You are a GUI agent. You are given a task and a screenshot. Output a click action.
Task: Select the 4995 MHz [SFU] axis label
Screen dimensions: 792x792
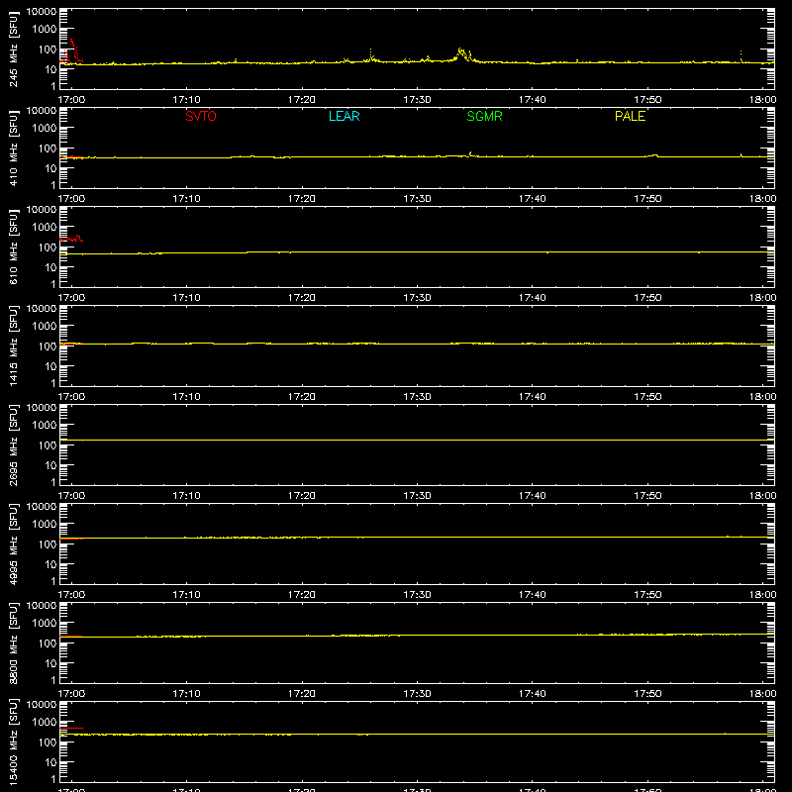(14, 544)
